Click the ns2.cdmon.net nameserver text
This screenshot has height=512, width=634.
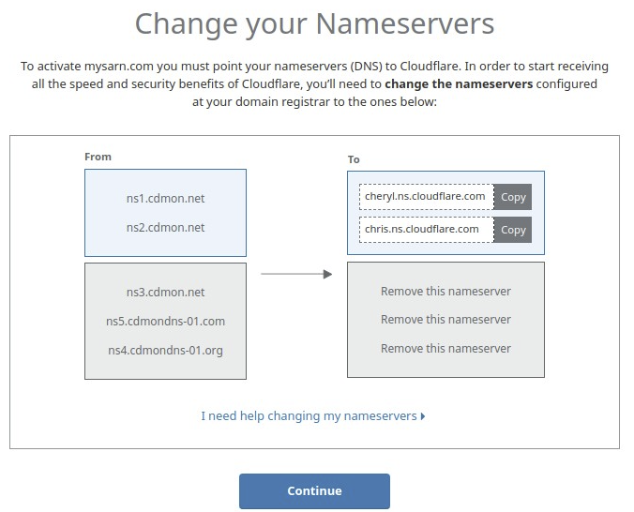pos(165,228)
